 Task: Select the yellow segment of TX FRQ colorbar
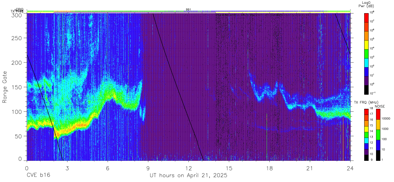(367, 129)
